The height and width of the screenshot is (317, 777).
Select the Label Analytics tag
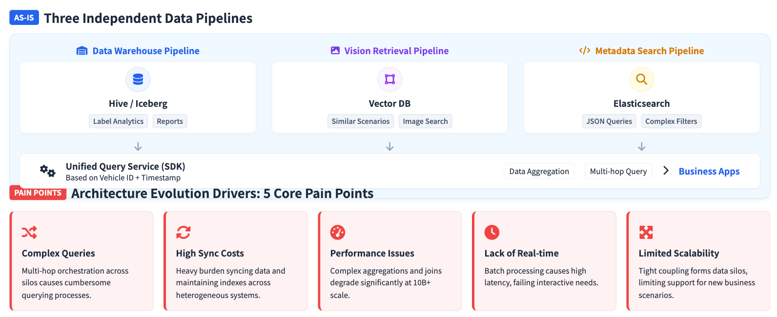point(118,121)
